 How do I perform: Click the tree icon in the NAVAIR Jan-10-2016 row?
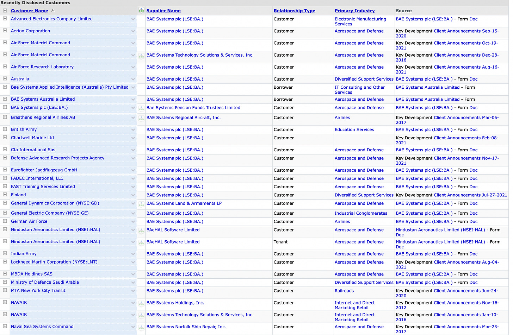tap(141, 315)
